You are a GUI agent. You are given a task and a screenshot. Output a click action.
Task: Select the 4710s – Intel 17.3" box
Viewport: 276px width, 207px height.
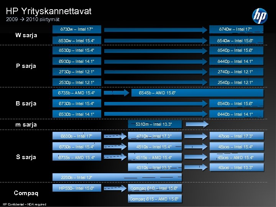155,136
